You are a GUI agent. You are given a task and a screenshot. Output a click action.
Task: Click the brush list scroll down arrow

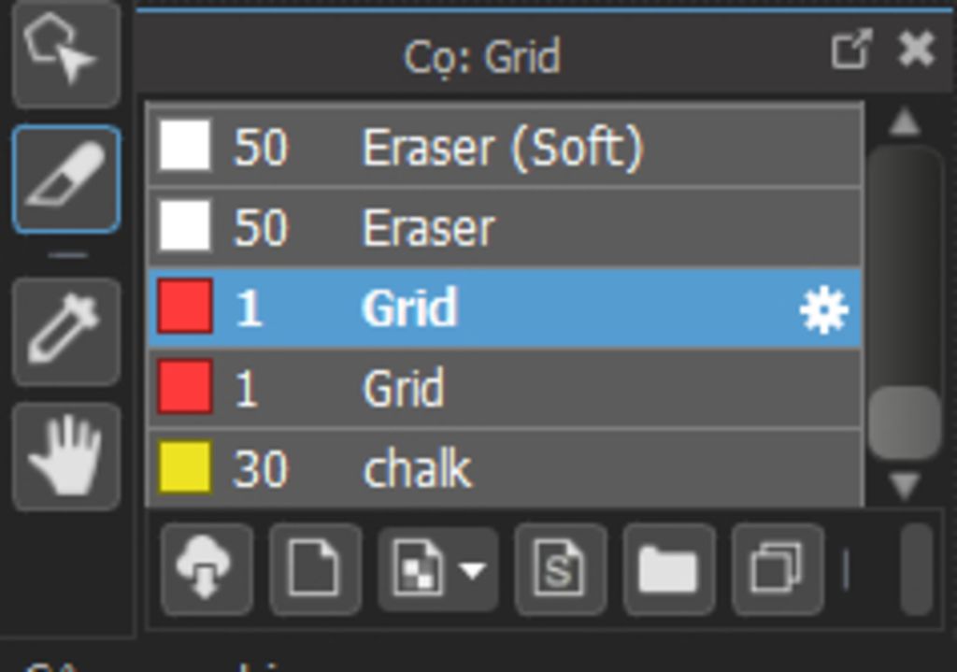904,485
